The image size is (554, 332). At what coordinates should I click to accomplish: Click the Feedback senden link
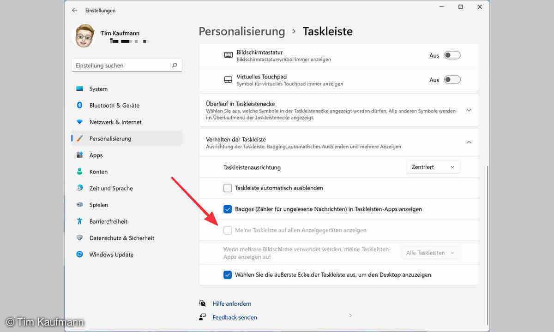(x=235, y=317)
